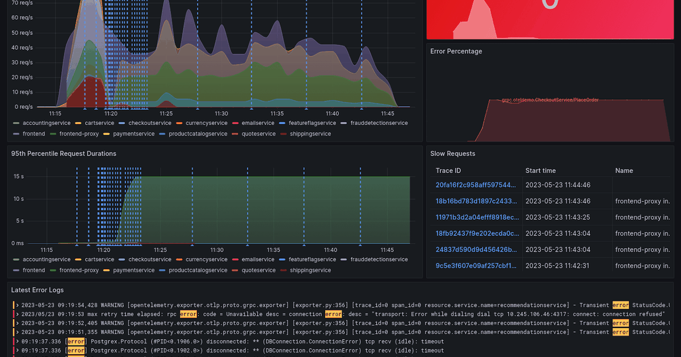
Task: Toggle accountingservice series in request rate legend
Action: coord(47,123)
